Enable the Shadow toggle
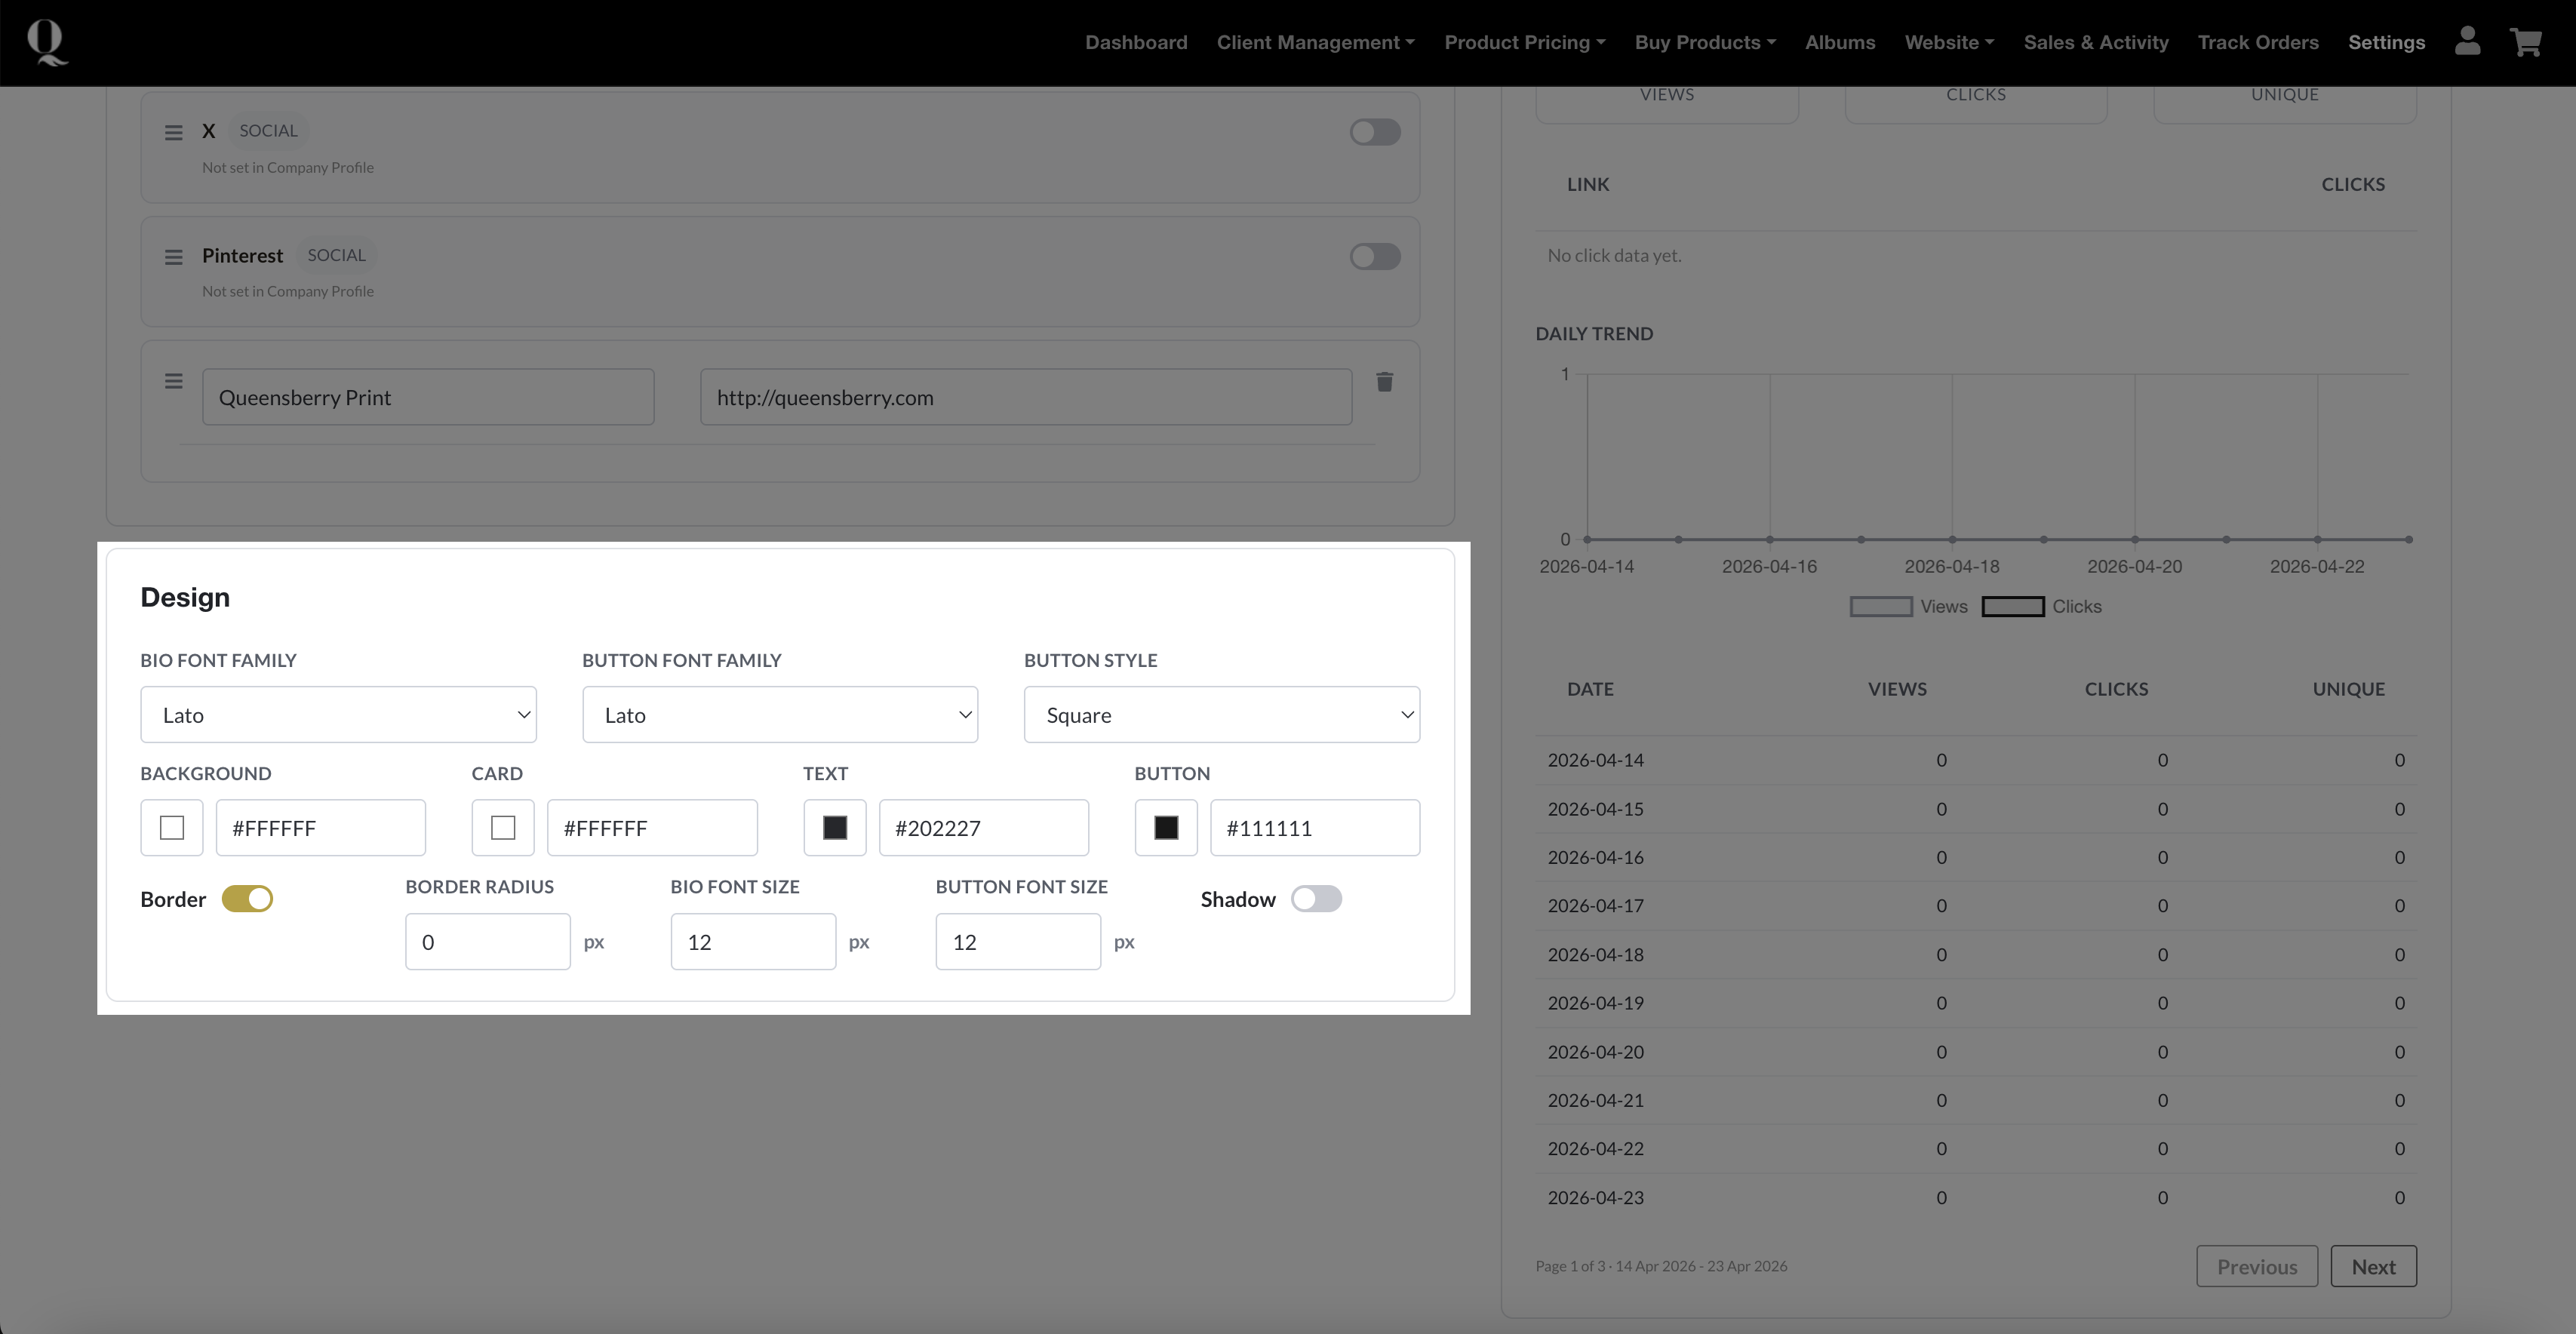 pos(1315,899)
